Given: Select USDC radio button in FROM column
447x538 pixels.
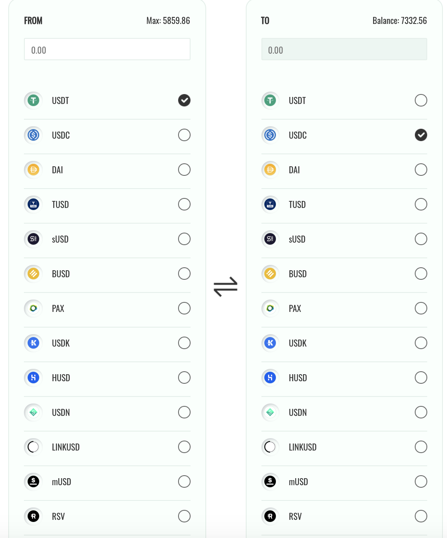Looking at the screenshot, I should pyautogui.click(x=184, y=135).
